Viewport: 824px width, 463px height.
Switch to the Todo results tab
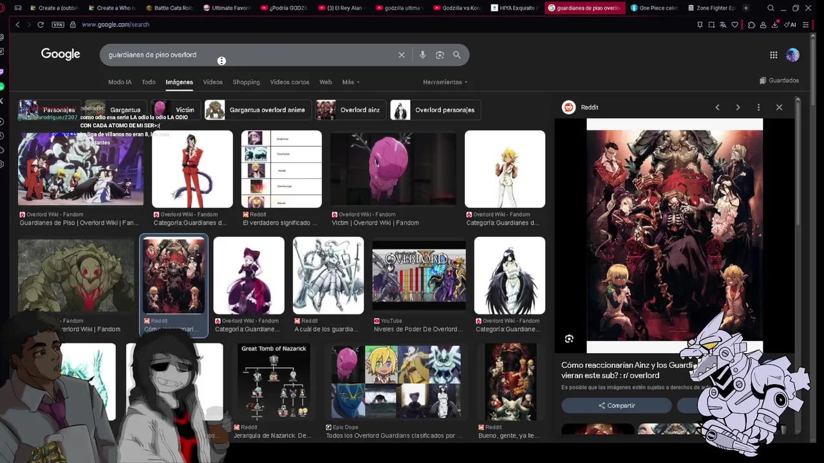(x=149, y=82)
